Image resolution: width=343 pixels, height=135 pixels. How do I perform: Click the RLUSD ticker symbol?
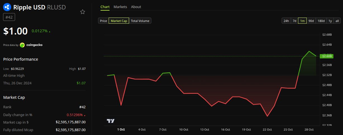click(x=57, y=7)
